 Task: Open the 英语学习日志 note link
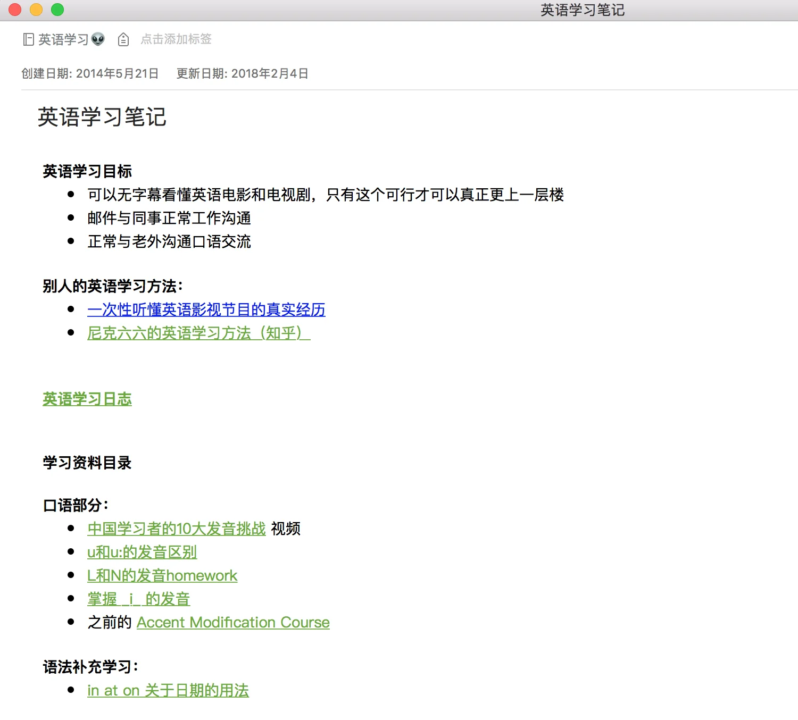pos(87,399)
